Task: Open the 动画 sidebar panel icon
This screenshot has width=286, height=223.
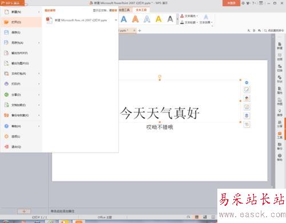Action: pos(280,57)
